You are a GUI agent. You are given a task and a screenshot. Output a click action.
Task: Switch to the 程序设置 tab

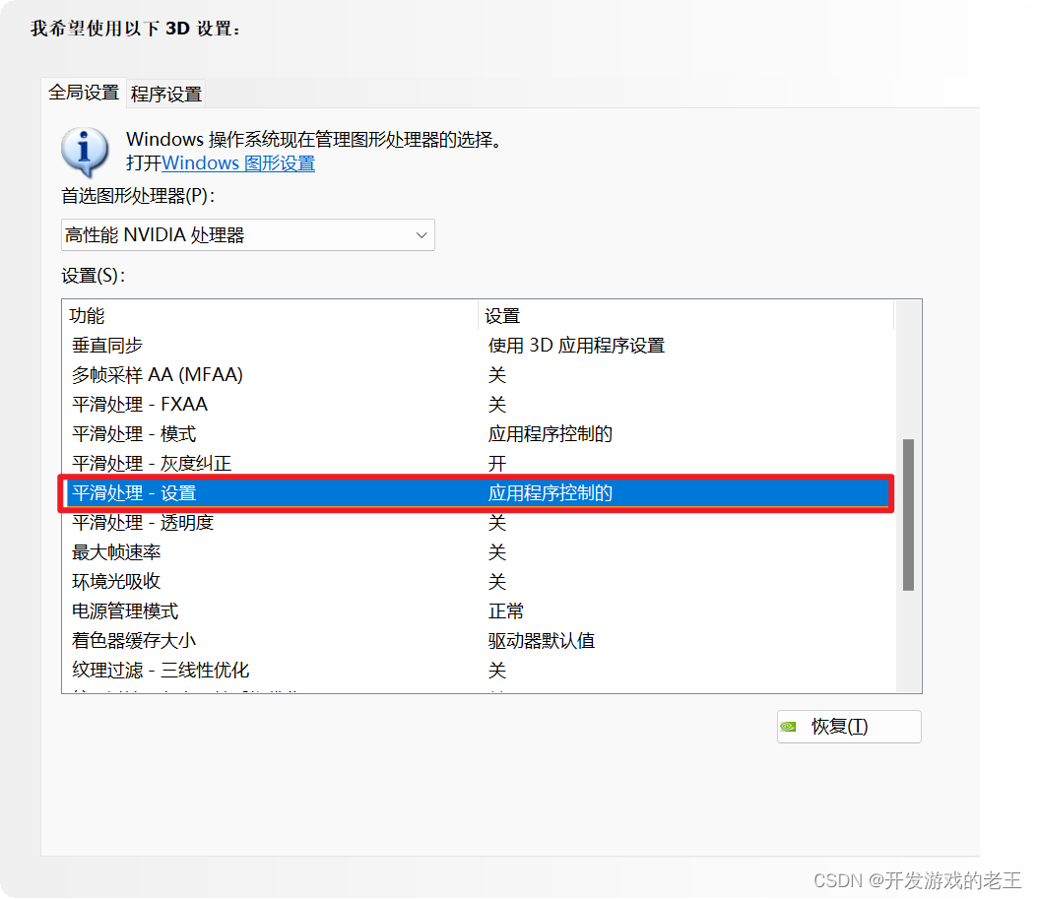click(x=166, y=94)
